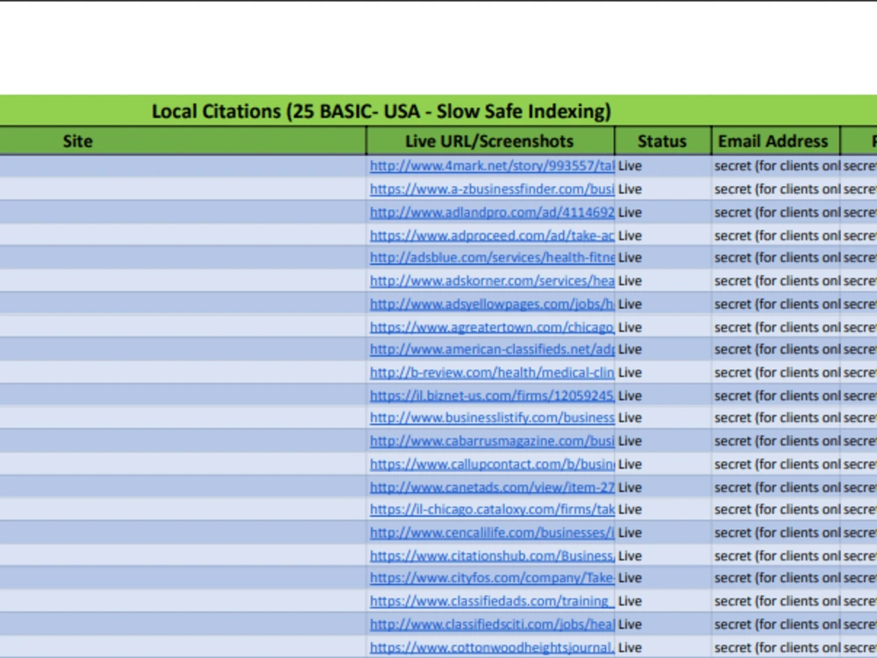Open the adsblue.com services link
Screen dimensions: 877x658
(492, 257)
